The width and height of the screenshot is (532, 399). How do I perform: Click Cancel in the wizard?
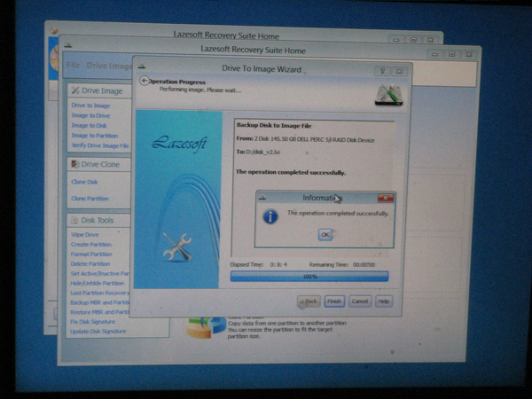(x=360, y=301)
